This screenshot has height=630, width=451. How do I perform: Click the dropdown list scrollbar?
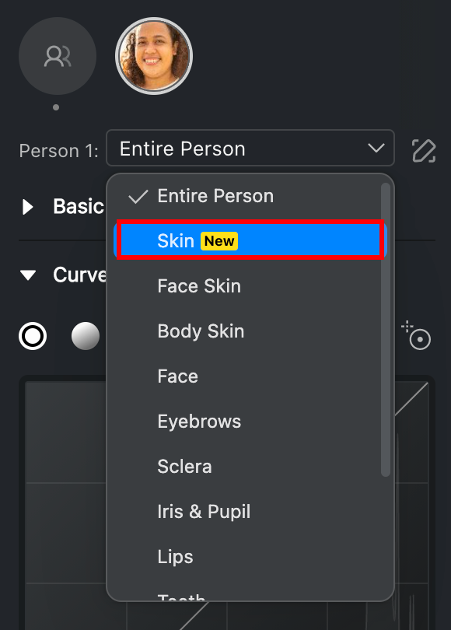386,330
